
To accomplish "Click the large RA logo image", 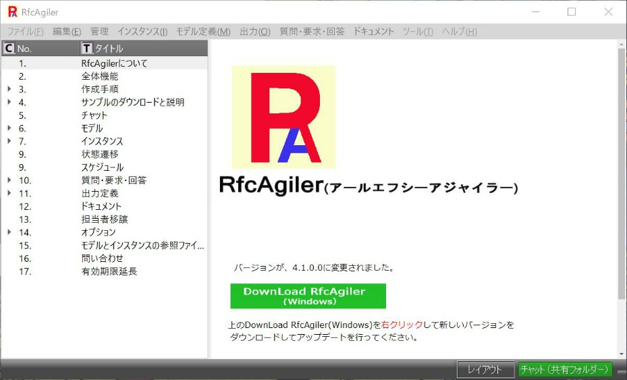I will pos(283,117).
